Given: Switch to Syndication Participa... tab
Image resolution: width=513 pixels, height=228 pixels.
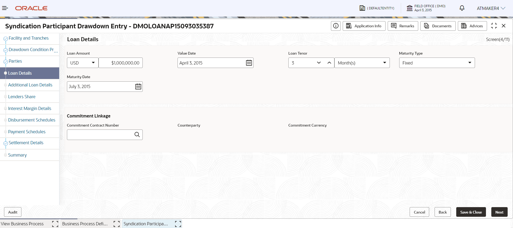Looking at the screenshot, I should coord(146,224).
